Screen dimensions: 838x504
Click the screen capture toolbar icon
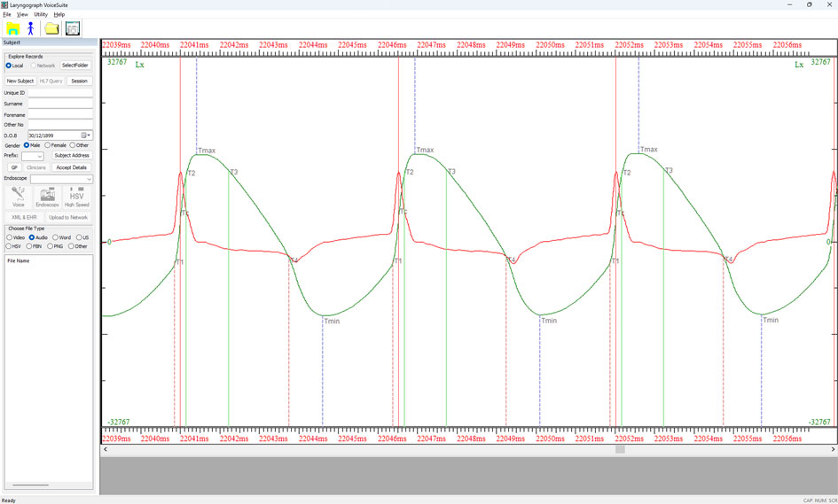(x=73, y=29)
